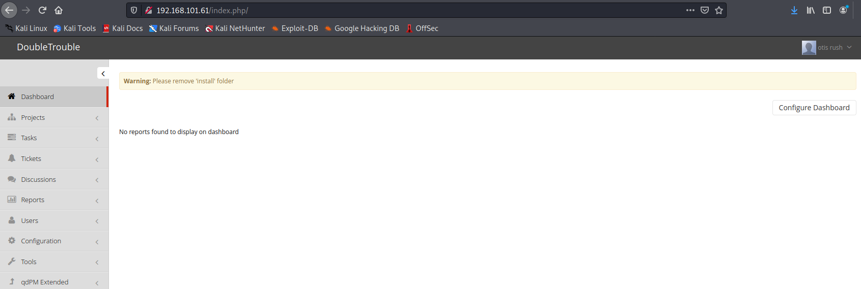Click the install folder warning banner

487,81
